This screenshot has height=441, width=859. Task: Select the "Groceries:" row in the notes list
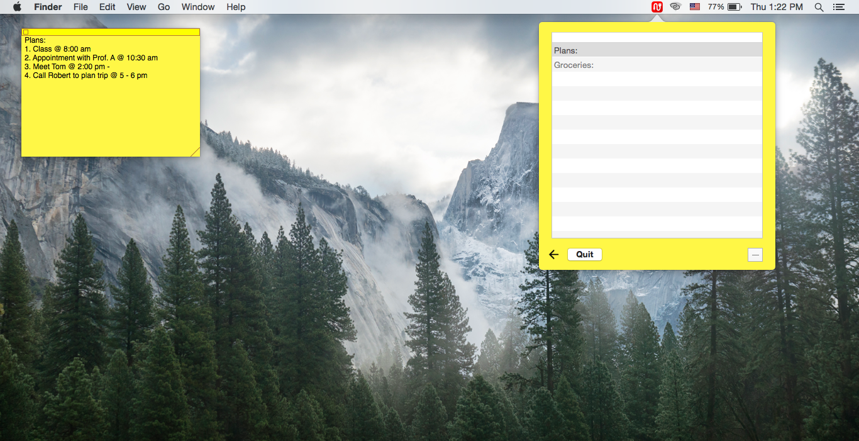click(x=657, y=65)
